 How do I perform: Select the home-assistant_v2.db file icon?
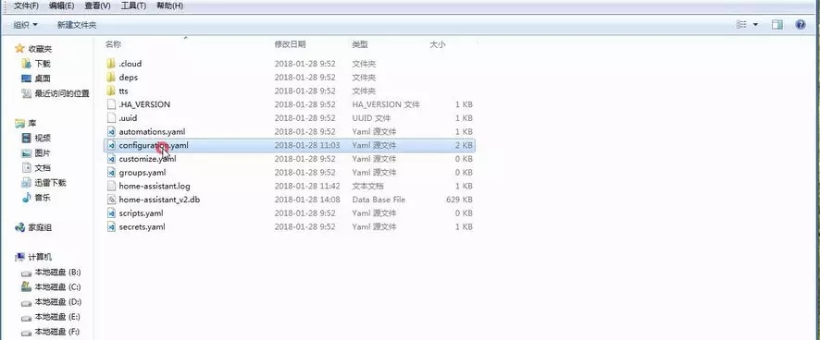[111, 200]
